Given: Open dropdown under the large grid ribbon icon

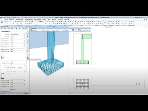Looking at the screenshot, I should (x=2, y=24).
